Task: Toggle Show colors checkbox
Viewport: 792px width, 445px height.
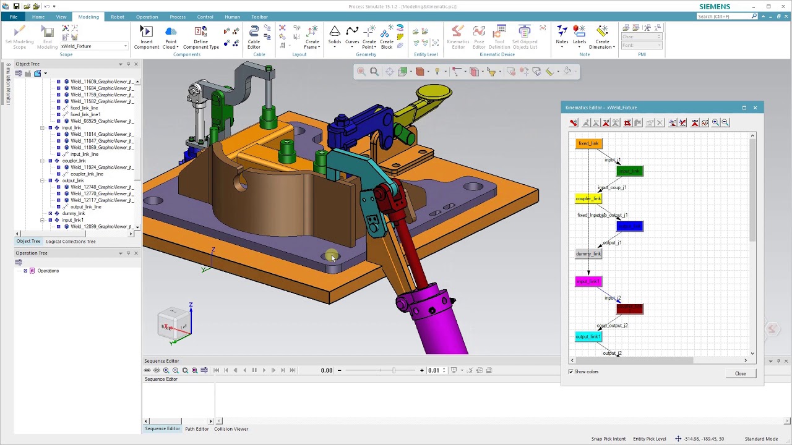Action: pos(571,371)
